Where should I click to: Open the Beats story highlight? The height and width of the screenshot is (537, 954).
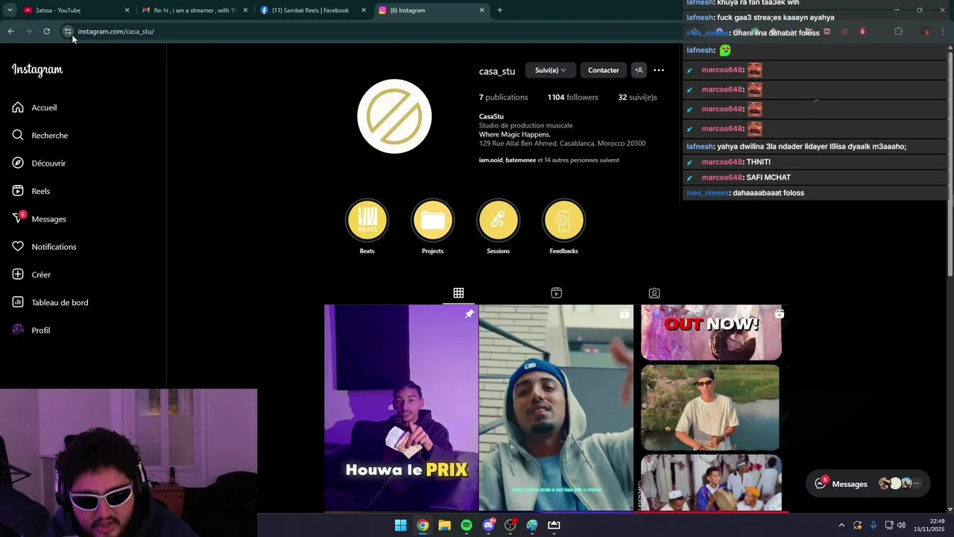click(367, 221)
